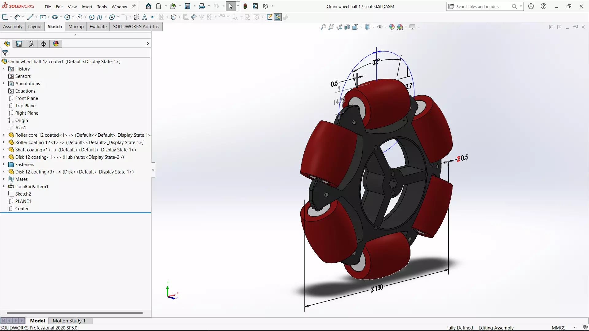The width and height of the screenshot is (589, 331).
Task: Toggle Instant2D button
Action: pyautogui.click(x=278, y=17)
